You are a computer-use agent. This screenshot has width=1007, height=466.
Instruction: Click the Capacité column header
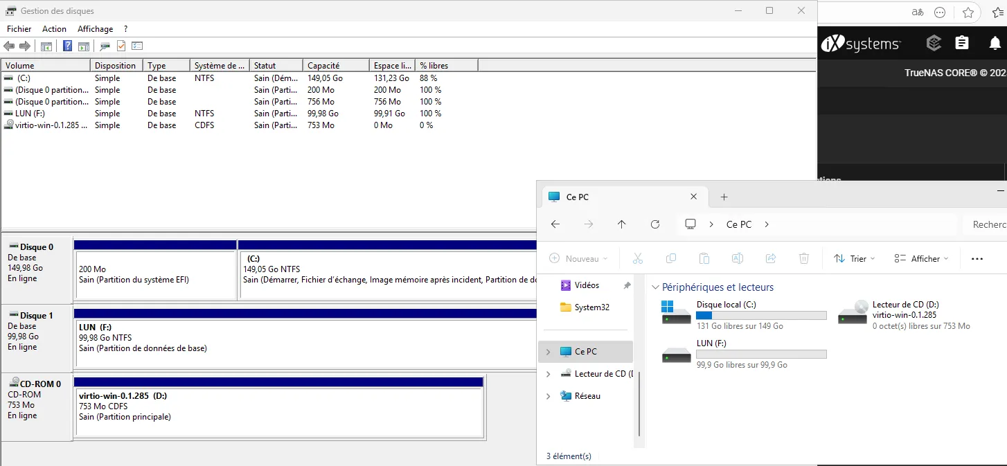pyautogui.click(x=335, y=65)
